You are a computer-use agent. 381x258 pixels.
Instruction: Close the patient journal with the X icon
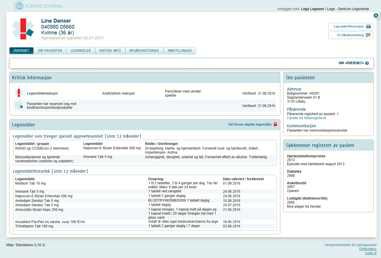tap(376, 16)
